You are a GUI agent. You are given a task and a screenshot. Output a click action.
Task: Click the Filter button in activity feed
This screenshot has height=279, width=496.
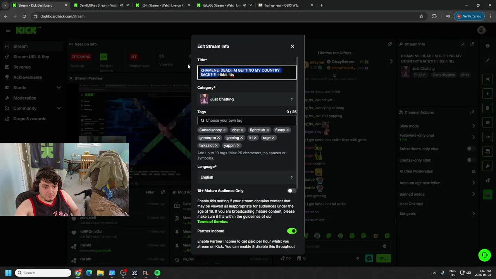150,192
